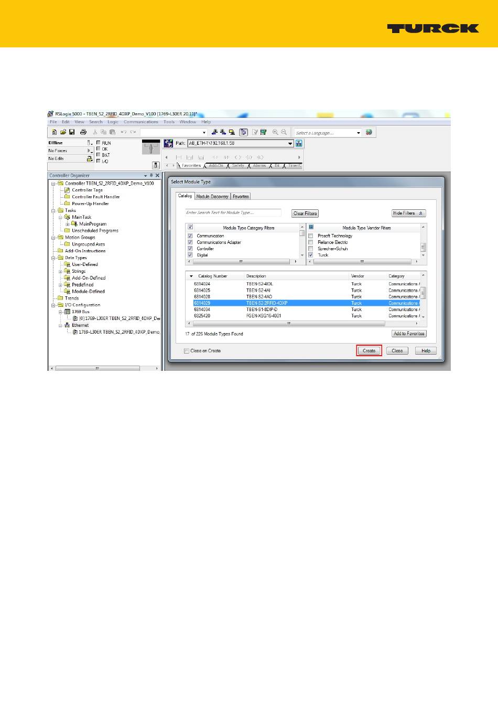Switch to the Module Discovery tab
Viewport: 498px width, 705px height.
212,196
